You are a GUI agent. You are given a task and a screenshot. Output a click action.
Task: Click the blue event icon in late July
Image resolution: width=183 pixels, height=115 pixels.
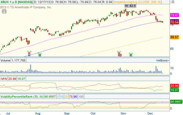[29, 55]
